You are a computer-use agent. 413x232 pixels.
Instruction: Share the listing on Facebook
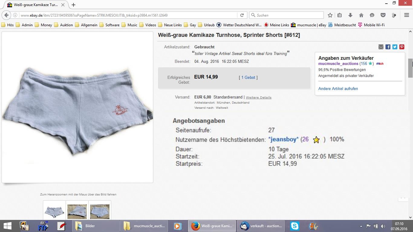coord(388,47)
